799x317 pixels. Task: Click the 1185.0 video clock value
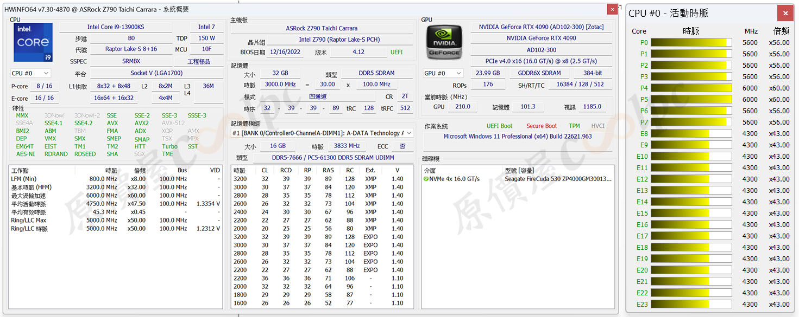click(592, 107)
